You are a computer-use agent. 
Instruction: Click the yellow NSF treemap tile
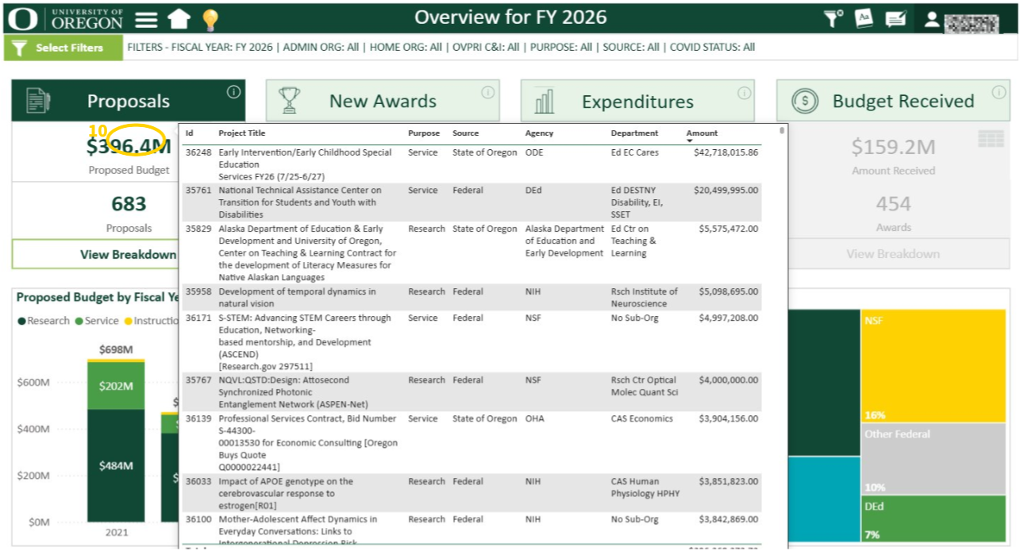click(x=934, y=366)
